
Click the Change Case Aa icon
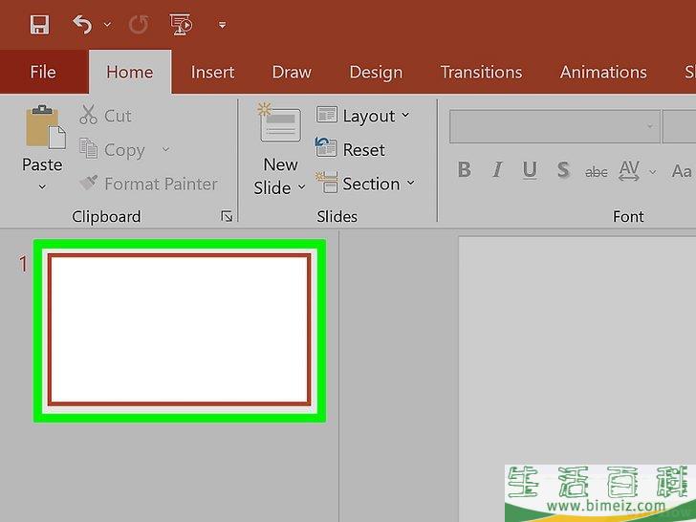(682, 171)
